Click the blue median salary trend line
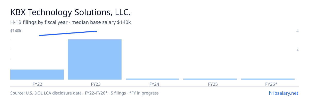The height and width of the screenshot is (103, 309). coord(68,33)
